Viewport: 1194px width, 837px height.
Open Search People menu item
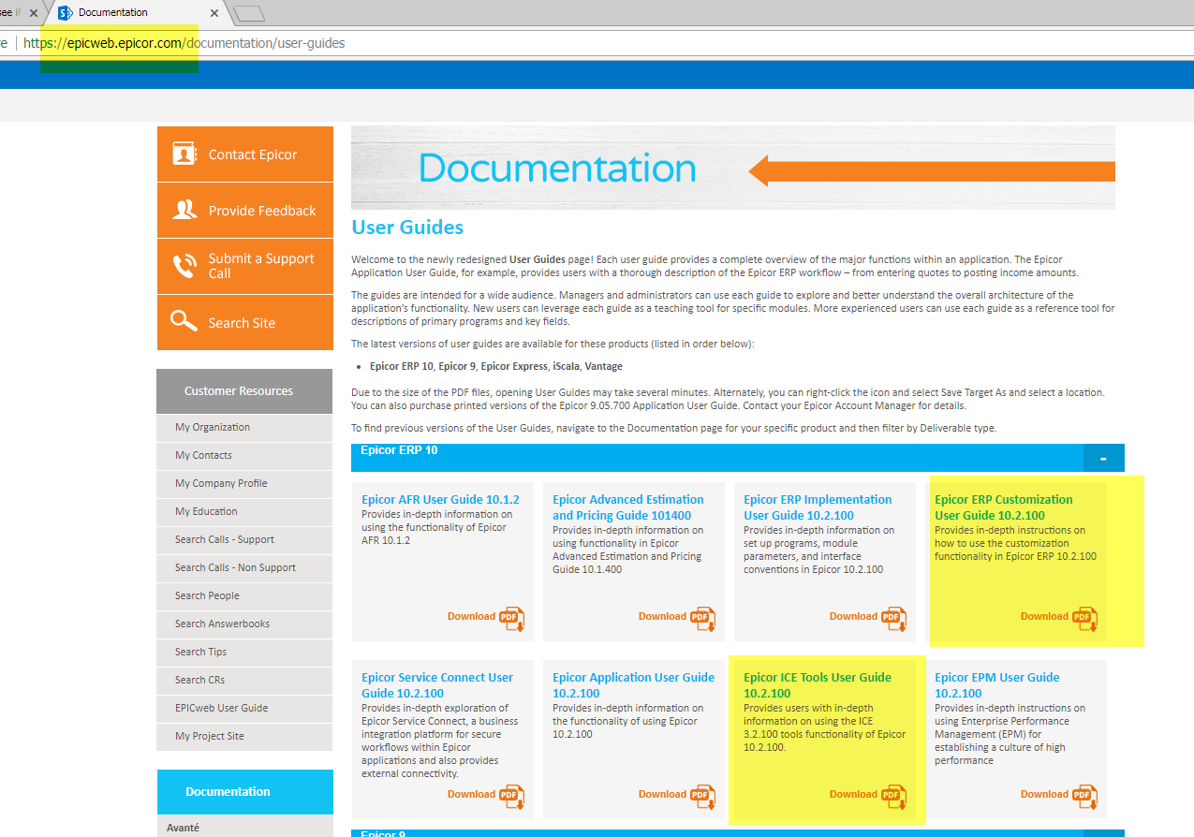[x=244, y=595]
